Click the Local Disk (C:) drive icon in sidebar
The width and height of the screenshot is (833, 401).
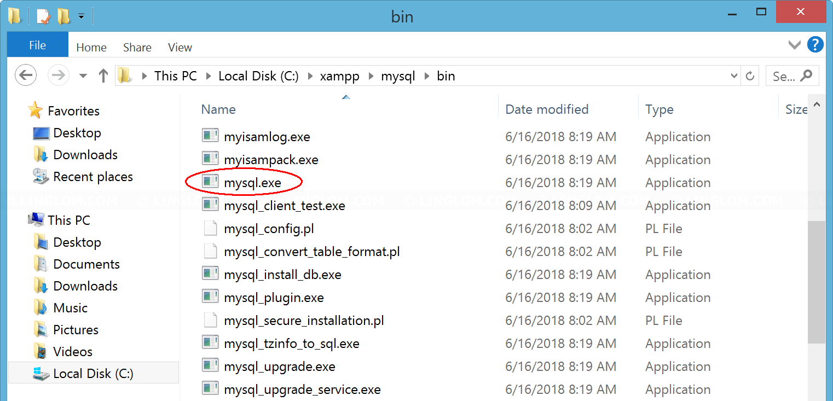tap(41, 374)
